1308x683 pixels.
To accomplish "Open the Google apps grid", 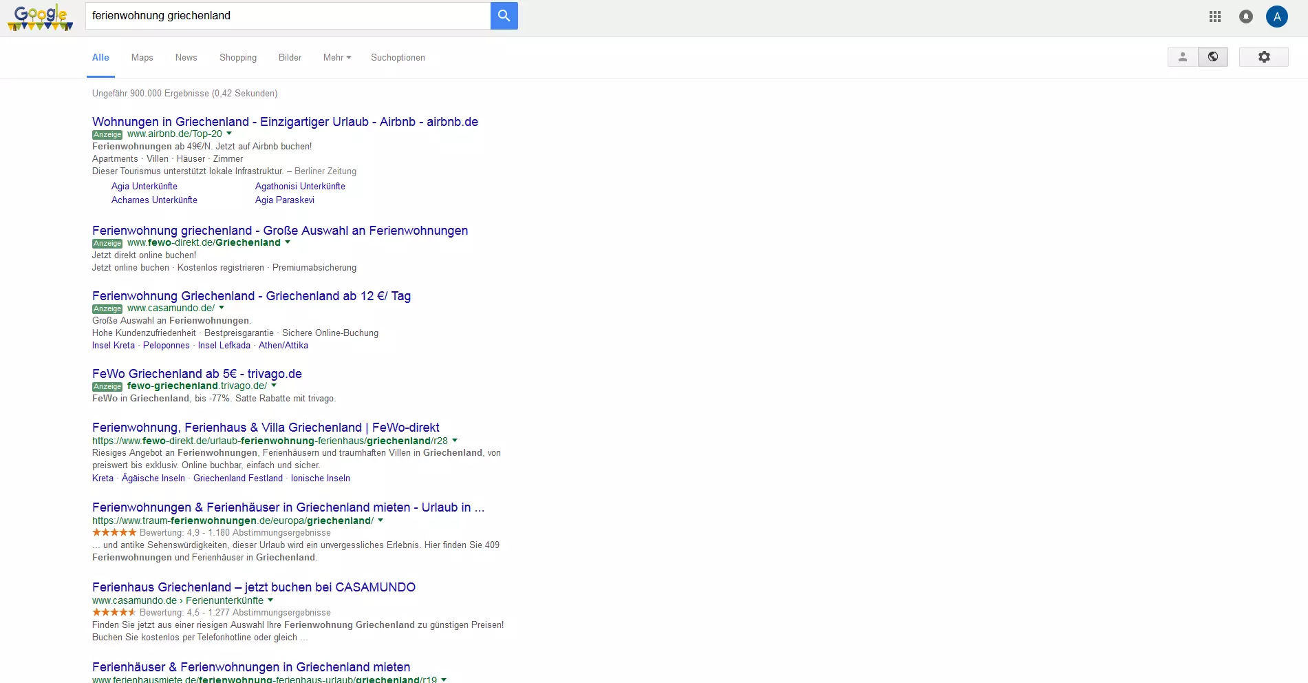I will 1215,17.
